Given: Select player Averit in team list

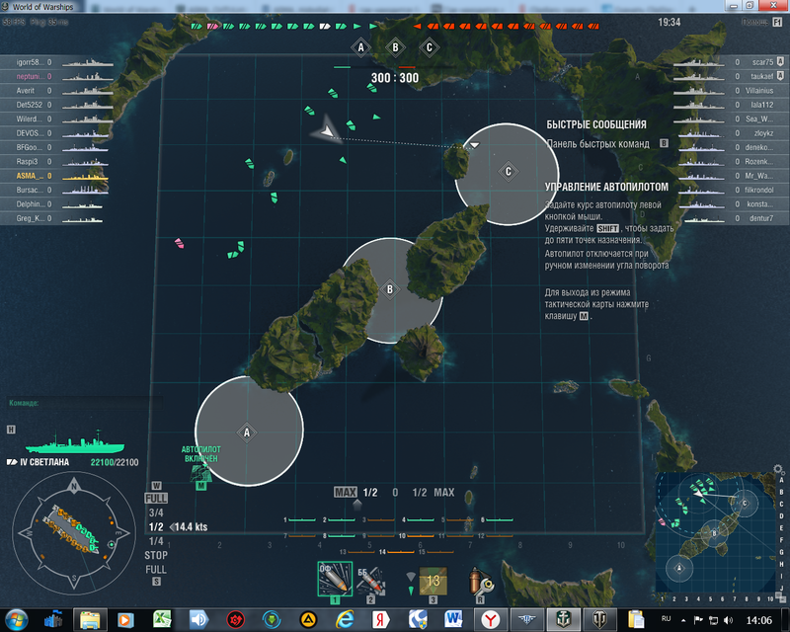Looking at the screenshot, I should pos(56,90).
